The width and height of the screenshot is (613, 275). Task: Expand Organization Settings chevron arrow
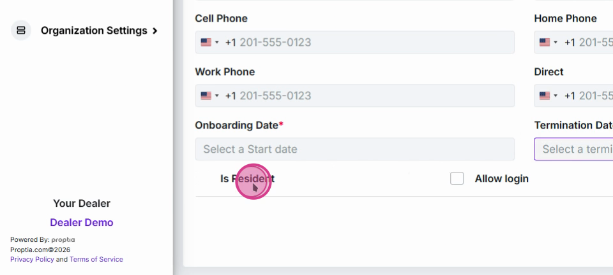click(x=155, y=31)
